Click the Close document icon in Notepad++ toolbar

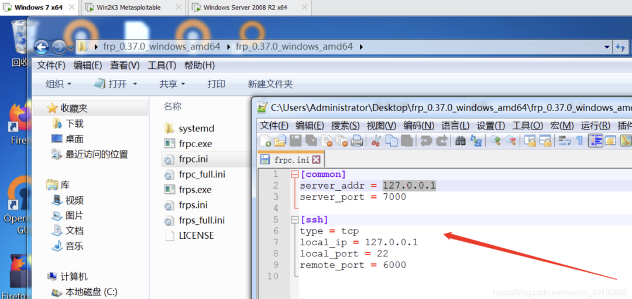tap(326, 140)
